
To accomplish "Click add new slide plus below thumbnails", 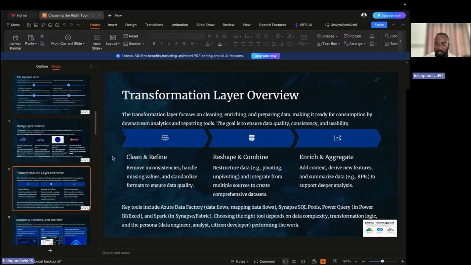I will [50, 250].
